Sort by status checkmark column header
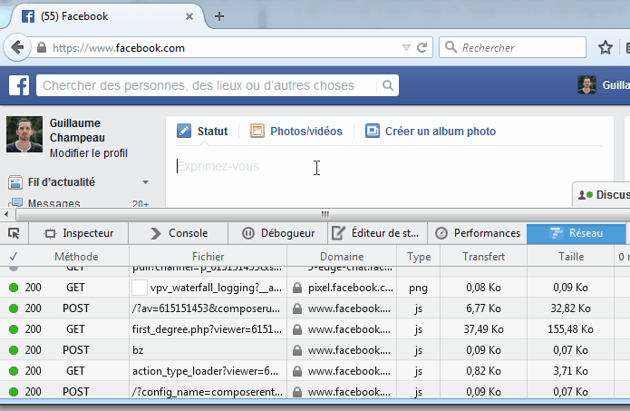630x411 pixels. point(14,256)
